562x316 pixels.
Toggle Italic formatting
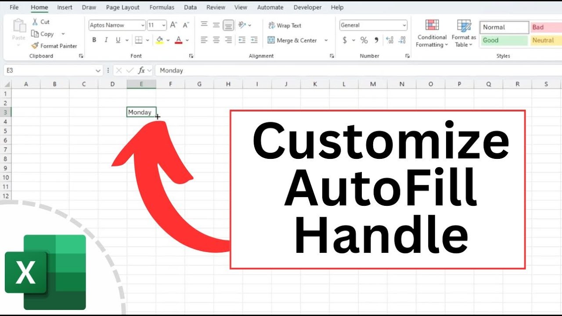tap(106, 40)
